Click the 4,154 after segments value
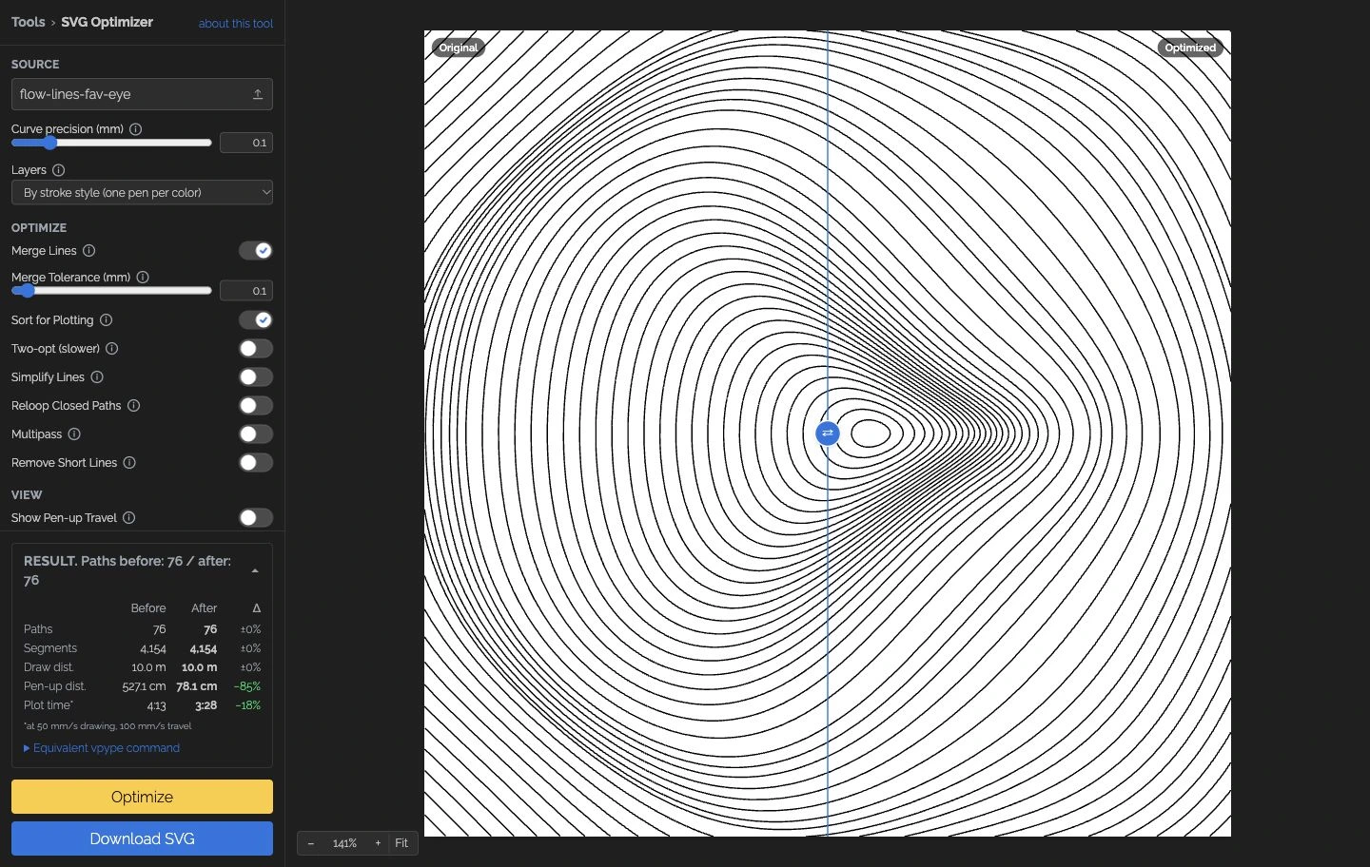The width and height of the screenshot is (1370, 867). pos(204,648)
